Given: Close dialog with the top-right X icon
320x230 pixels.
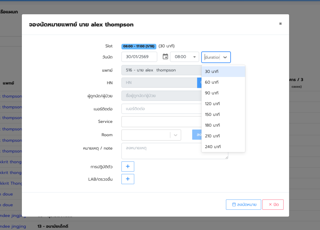Looking at the screenshot, I should tap(280, 24).
